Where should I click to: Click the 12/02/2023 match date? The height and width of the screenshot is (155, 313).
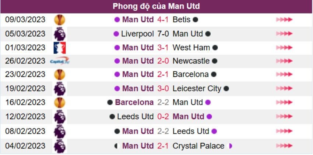tap(25, 117)
